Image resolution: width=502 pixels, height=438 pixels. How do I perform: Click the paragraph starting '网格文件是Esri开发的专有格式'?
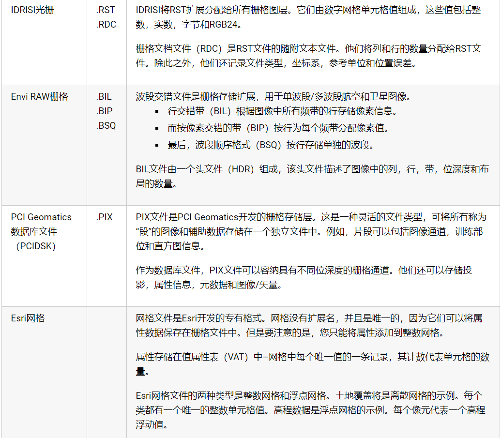point(309,325)
